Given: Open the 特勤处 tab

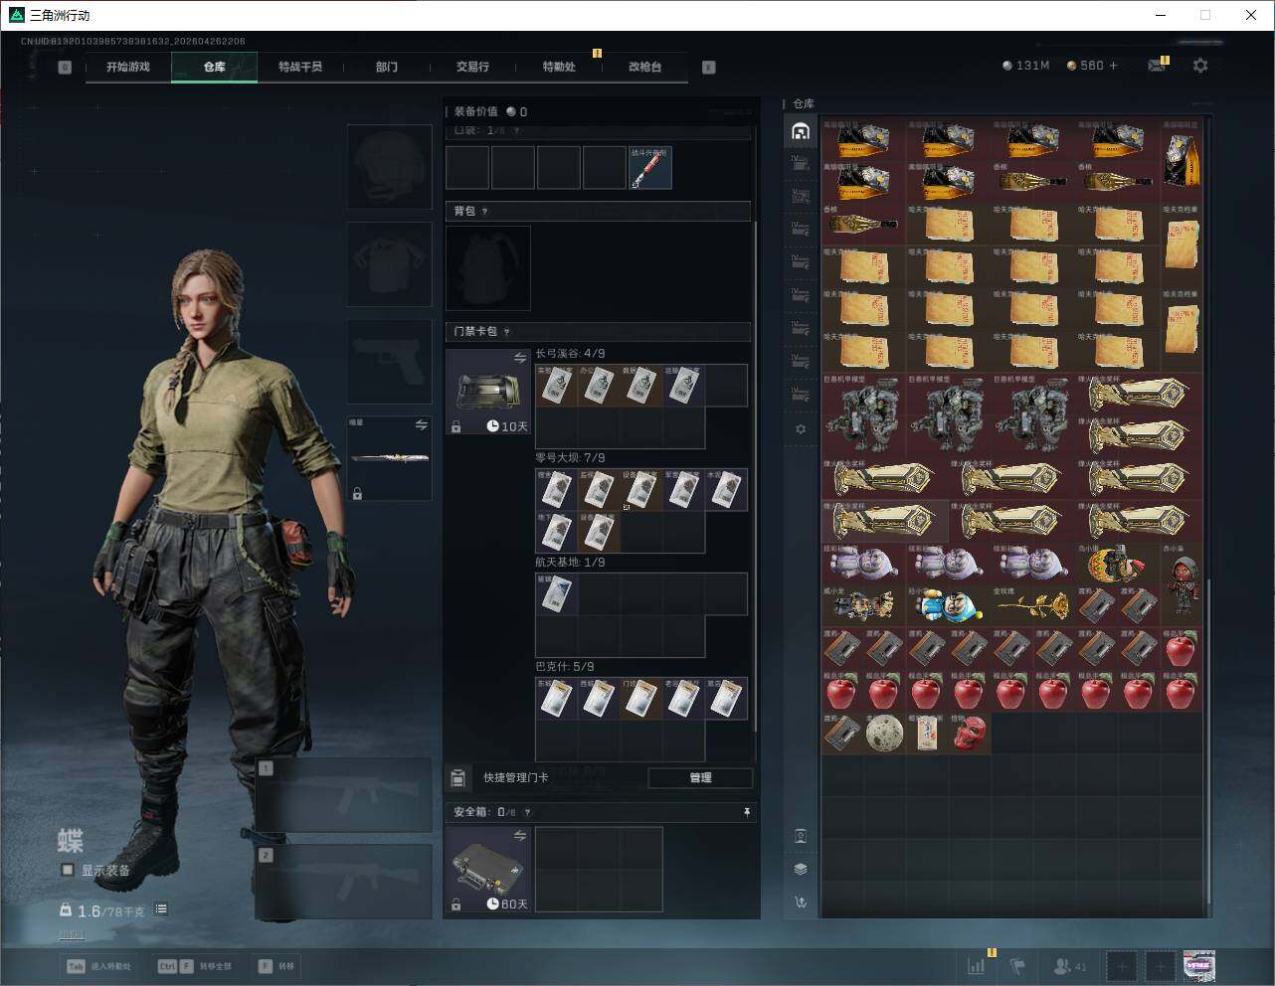Looking at the screenshot, I should tap(559, 67).
